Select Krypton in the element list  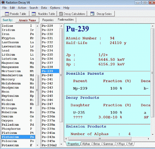point(18,38)
